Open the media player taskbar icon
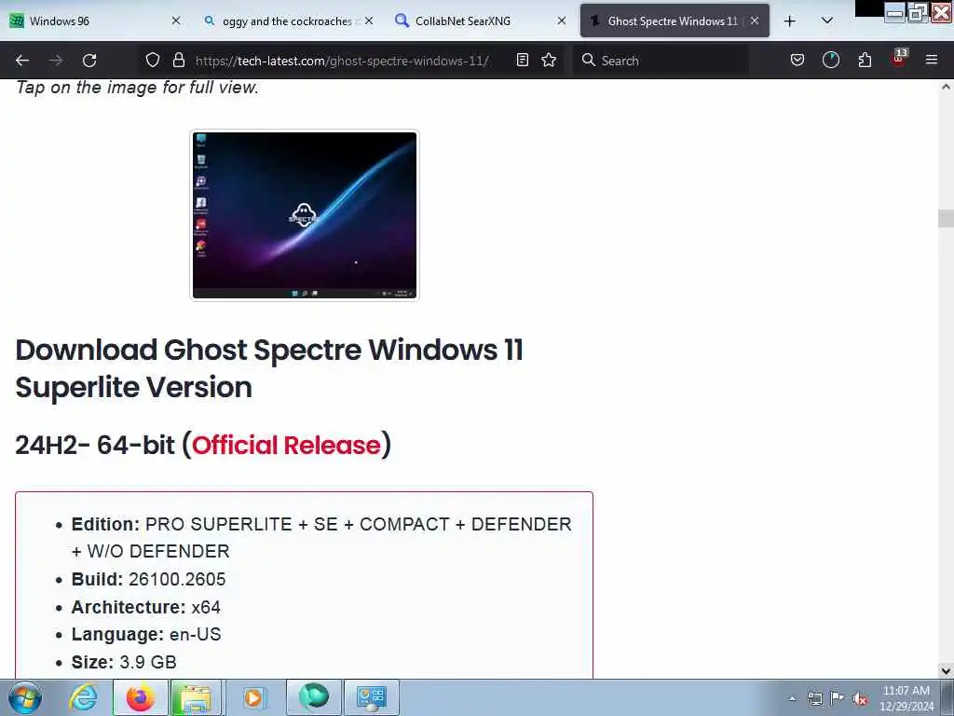 coord(253,697)
